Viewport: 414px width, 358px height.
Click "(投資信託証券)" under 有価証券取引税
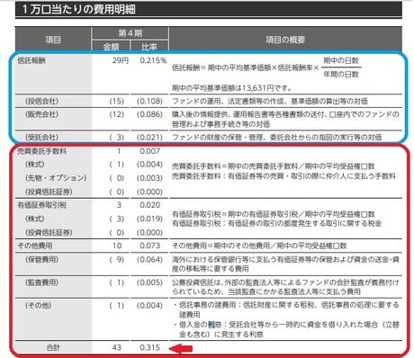click(49, 233)
